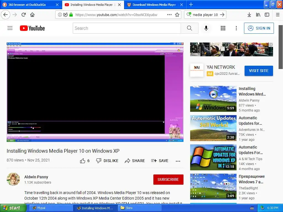Go to YouTube home via logo
This screenshot has height=212, width=283.
pyautogui.click(x=32, y=28)
